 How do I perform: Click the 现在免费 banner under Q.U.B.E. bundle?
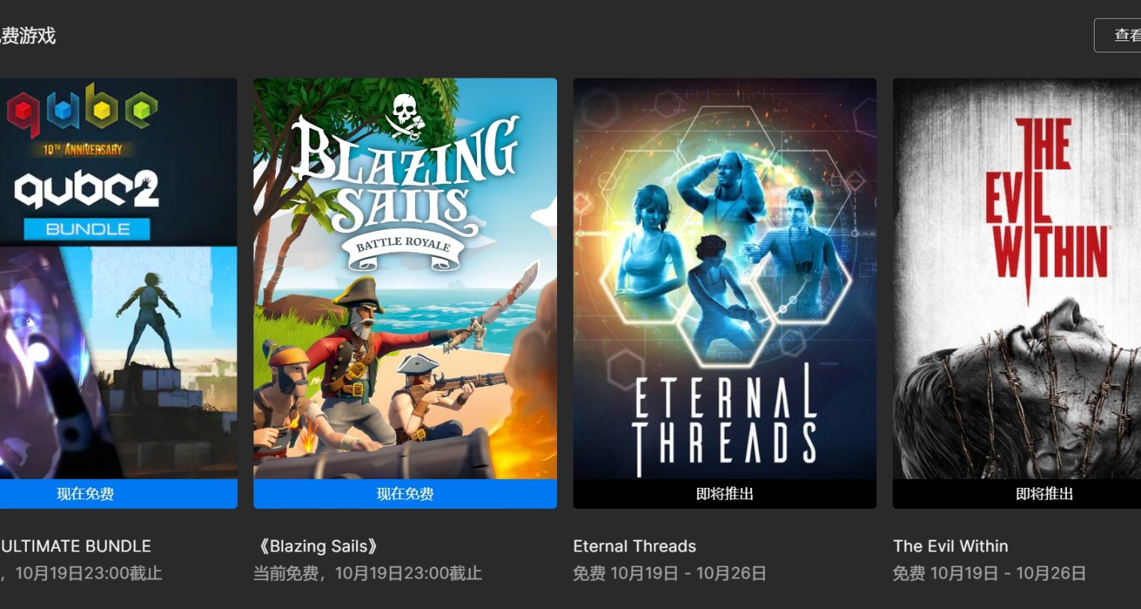pyautogui.click(x=118, y=494)
